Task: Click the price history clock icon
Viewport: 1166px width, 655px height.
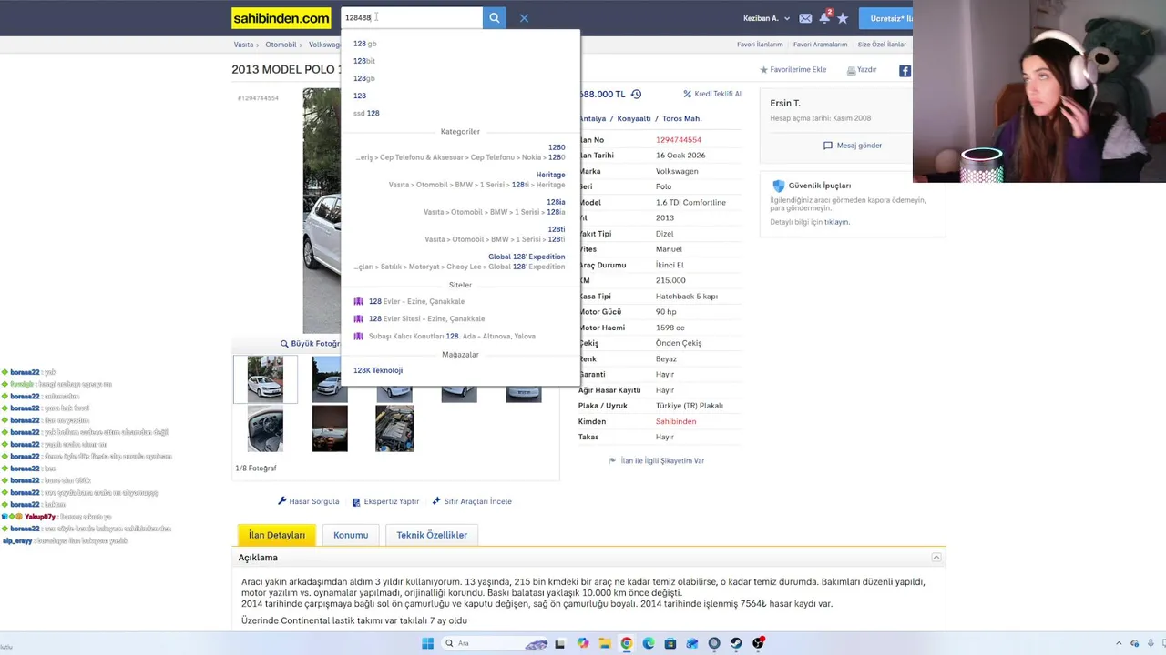Action: (636, 94)
